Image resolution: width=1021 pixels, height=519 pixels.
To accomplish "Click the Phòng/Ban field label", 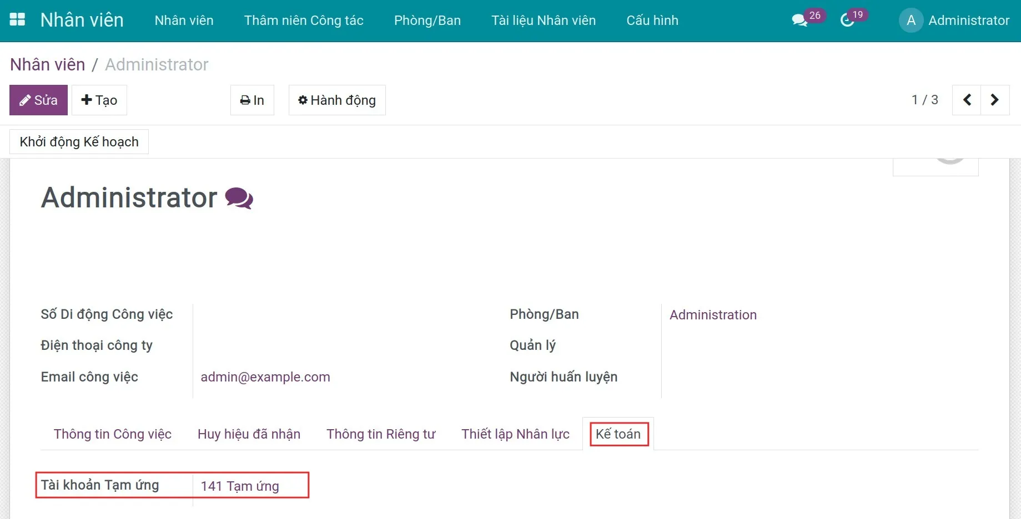I will [x=544, y=314].
